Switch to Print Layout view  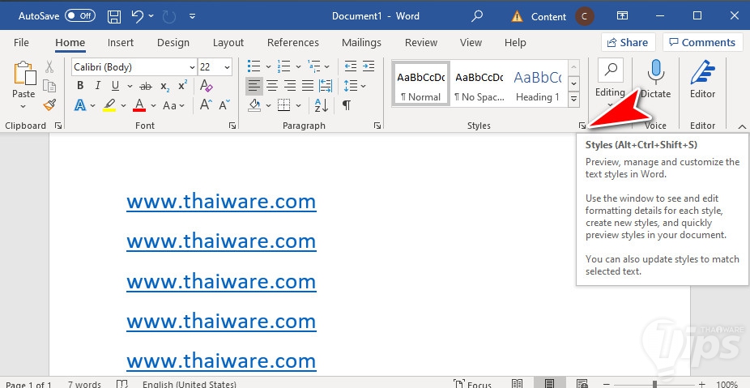[549, 384]
